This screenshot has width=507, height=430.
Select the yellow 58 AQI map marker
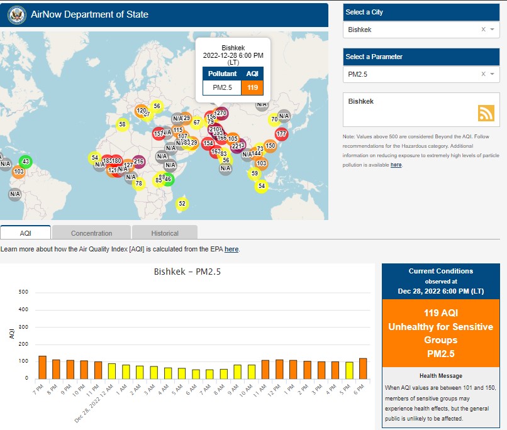[122, 124]
